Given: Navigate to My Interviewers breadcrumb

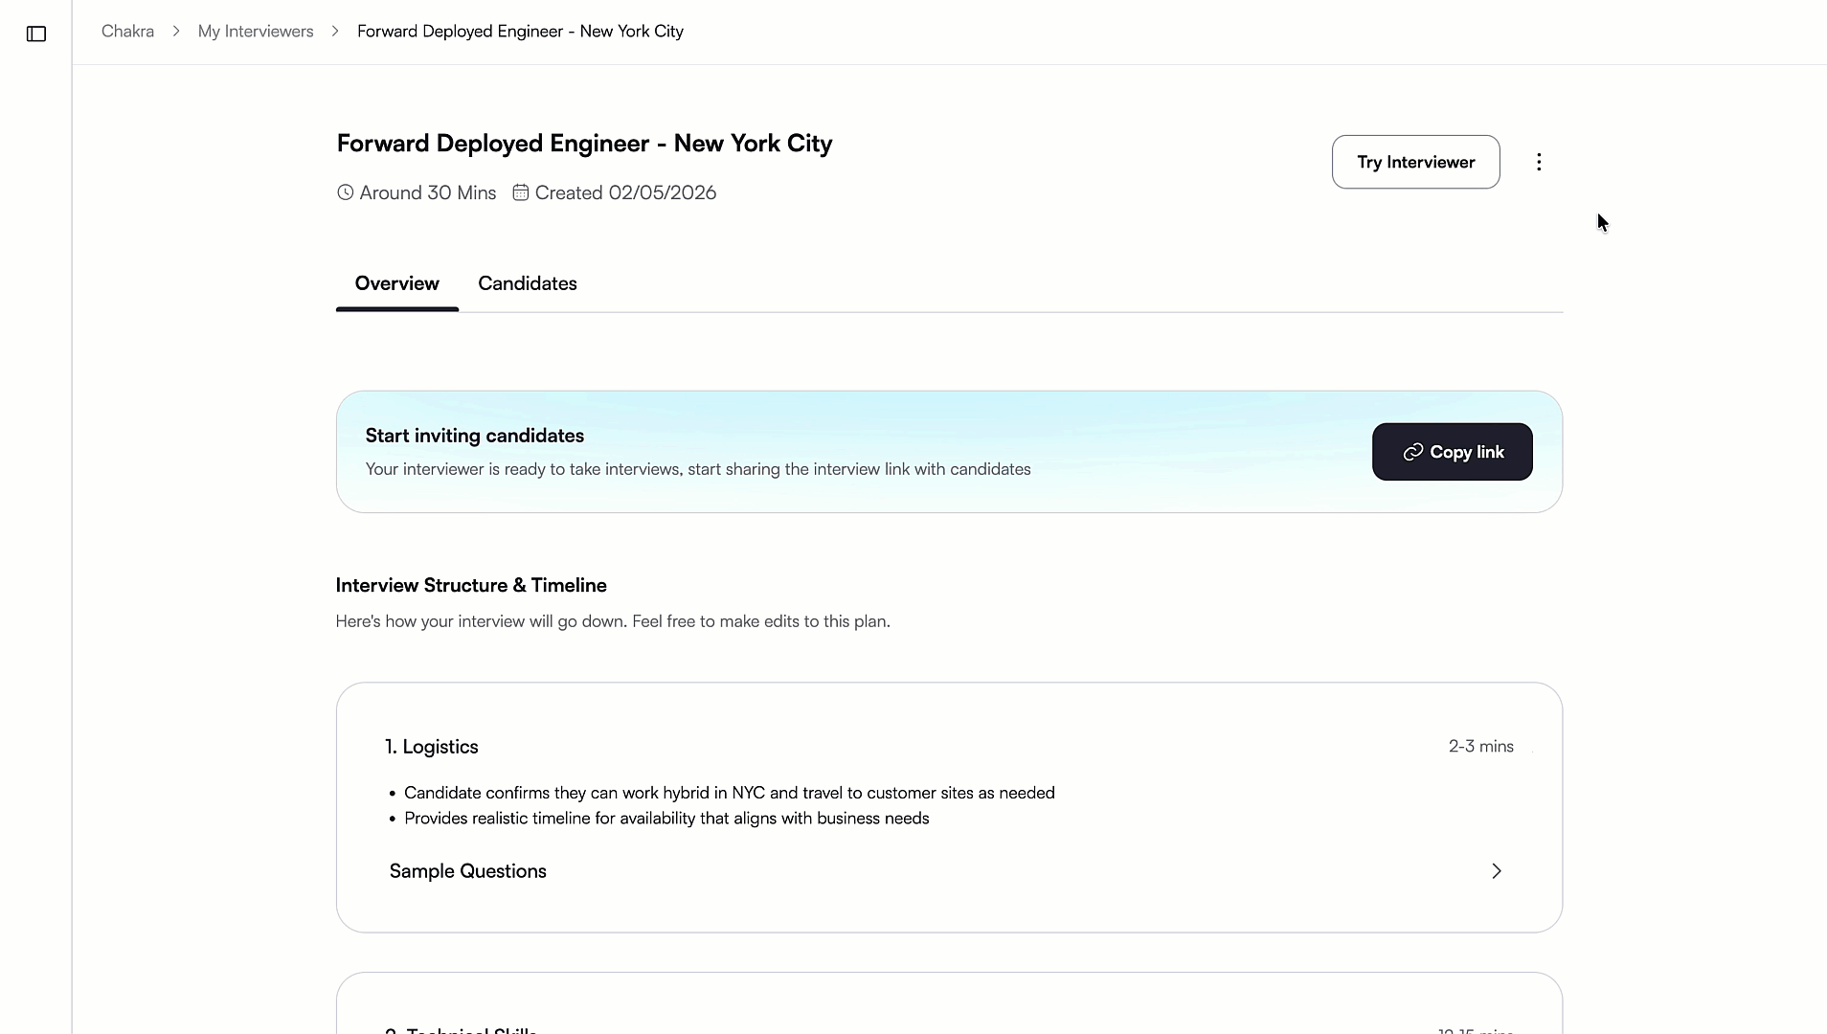Looking at the screenshot, I should coord(255,31).
